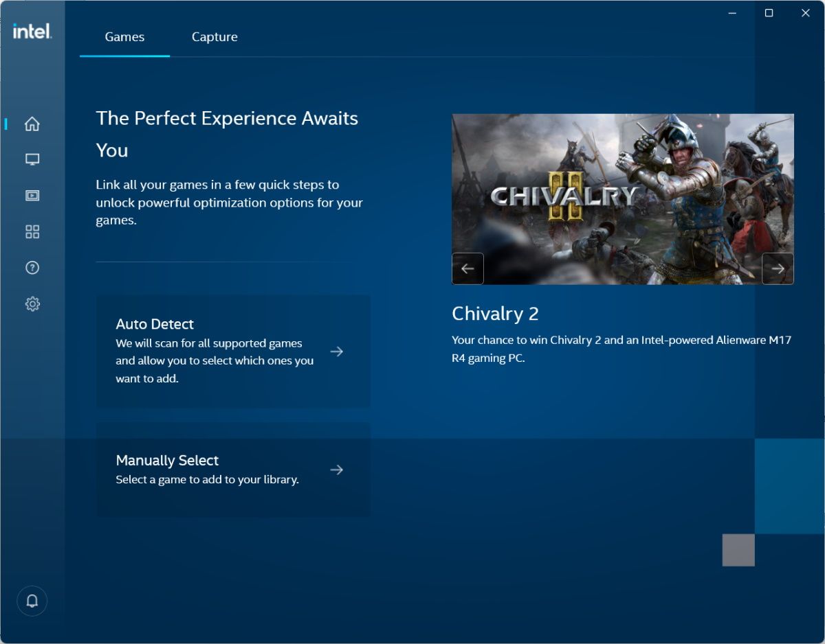Click the arrow on the Auto Detect card
The image size is (825, 644).
point(336,352)
